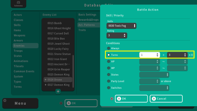Viewport: 197px width, 111px height.
Task: Open the System database category
Action: click(18, 77)
